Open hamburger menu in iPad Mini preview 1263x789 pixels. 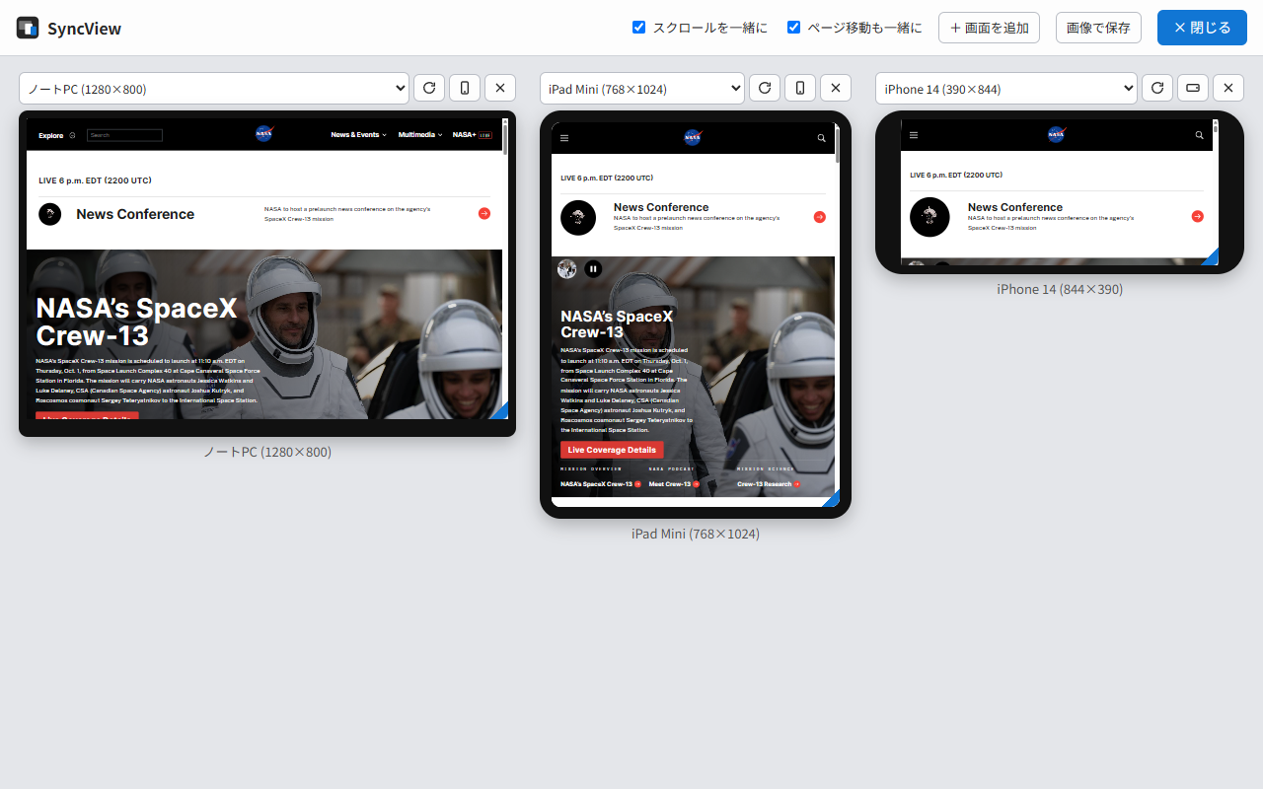click(x=564, y=138)
